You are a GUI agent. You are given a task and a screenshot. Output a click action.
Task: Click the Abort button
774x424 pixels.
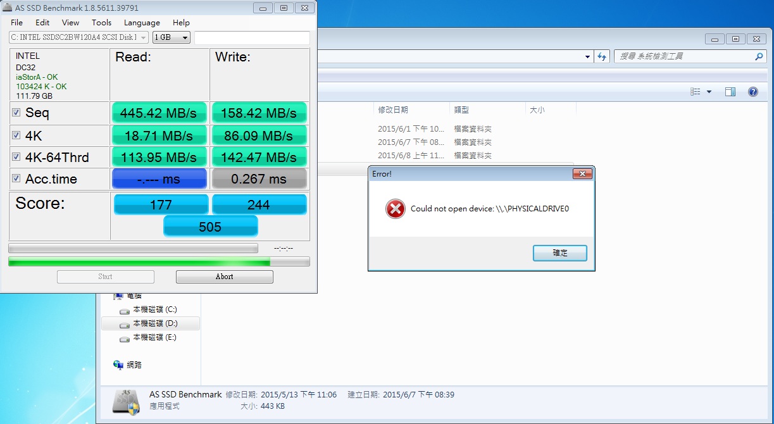225,277
